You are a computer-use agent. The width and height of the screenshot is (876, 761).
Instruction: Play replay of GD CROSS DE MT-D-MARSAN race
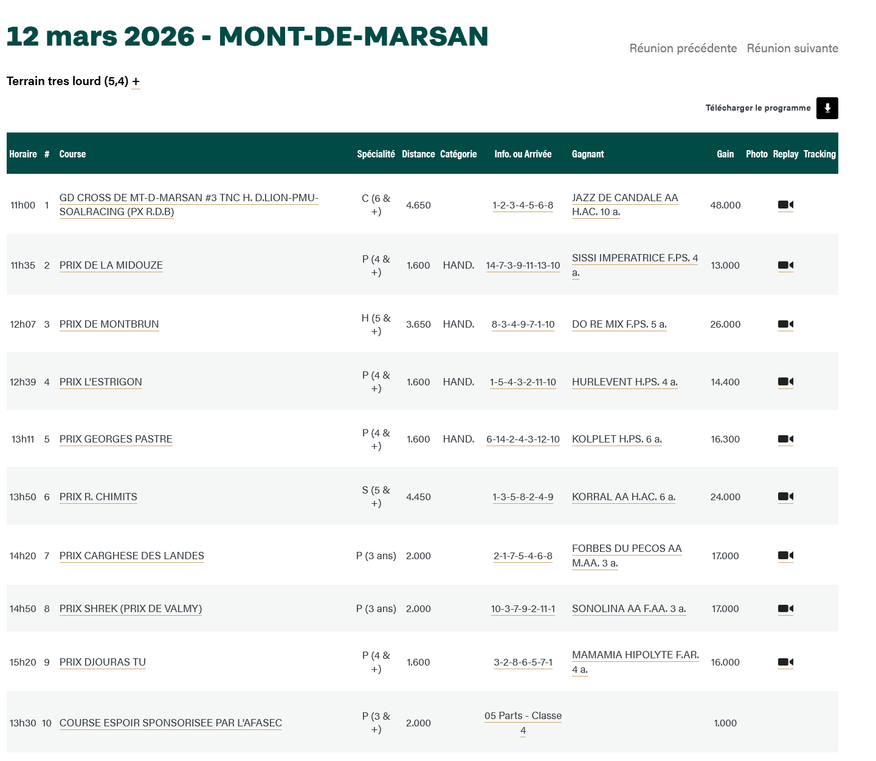click(x=785, y=205)
